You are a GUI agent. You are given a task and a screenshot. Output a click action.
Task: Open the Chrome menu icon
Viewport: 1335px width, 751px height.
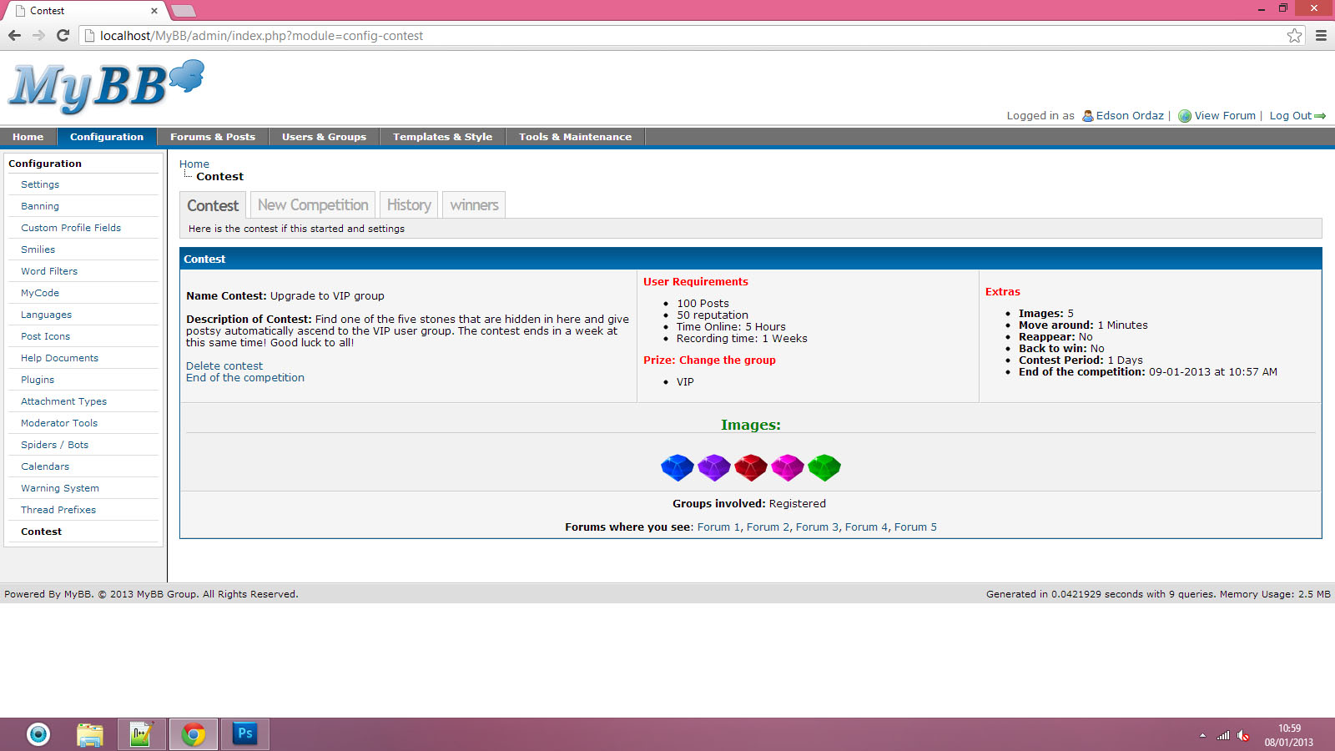coord(1321,35)
